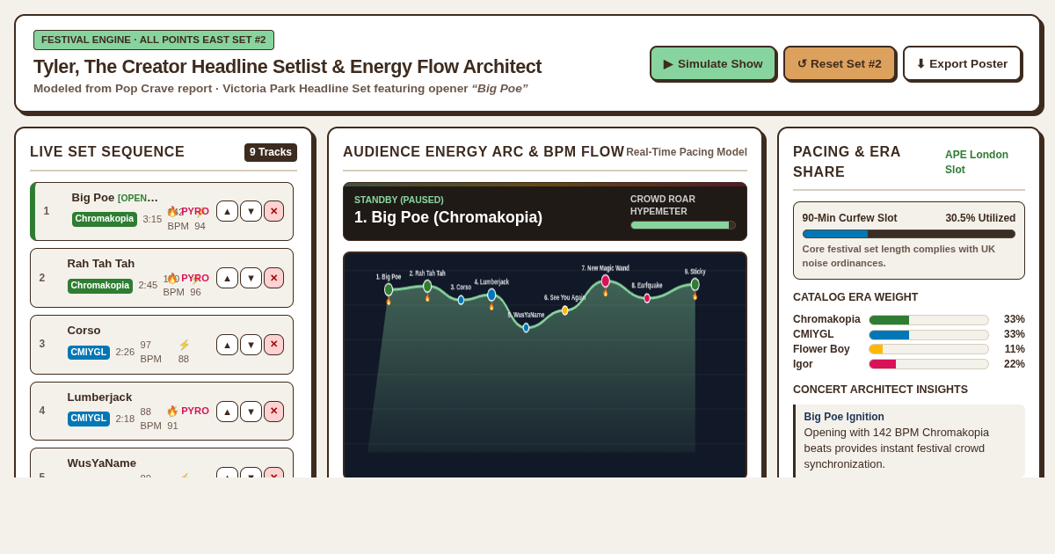Remove Big Poe from the set

273,211
